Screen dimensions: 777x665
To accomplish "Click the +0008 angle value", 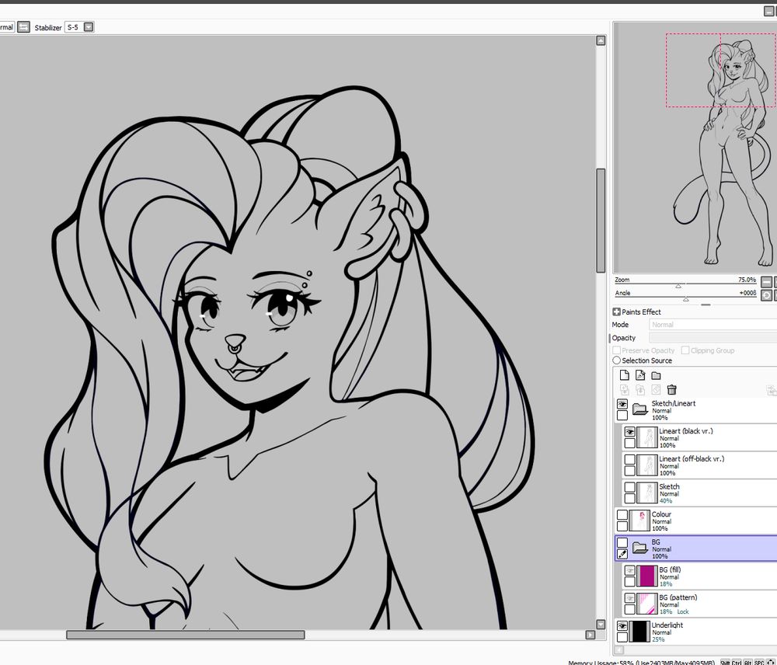I will [x=747, y=293].
